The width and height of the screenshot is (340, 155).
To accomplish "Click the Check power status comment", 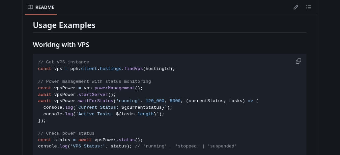I will coord(66,133).
